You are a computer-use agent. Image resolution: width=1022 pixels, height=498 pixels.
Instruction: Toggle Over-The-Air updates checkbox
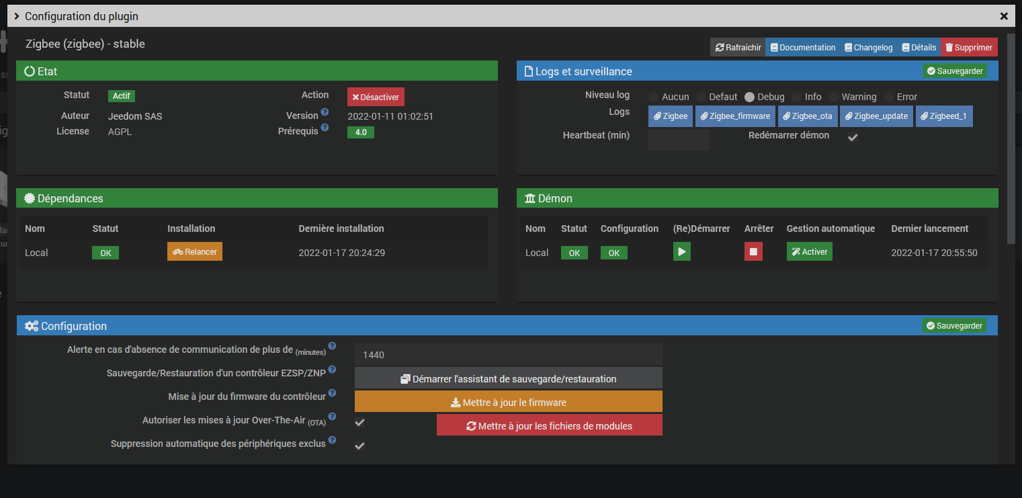pyautogui.click(x=360, y=423)
